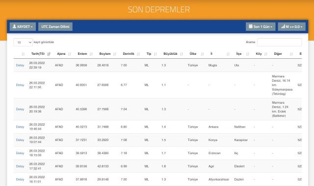Viewport: 314px width, 186px height.
Task: Select the Eleşkirt district cell
Action: click(239, 166)
